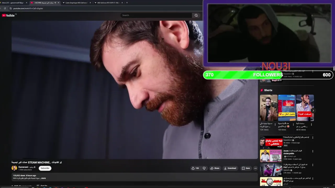The height and width of the screenshot is (188, 335).
Task: Open the Short with 12K views
Action: pos(269,108)
